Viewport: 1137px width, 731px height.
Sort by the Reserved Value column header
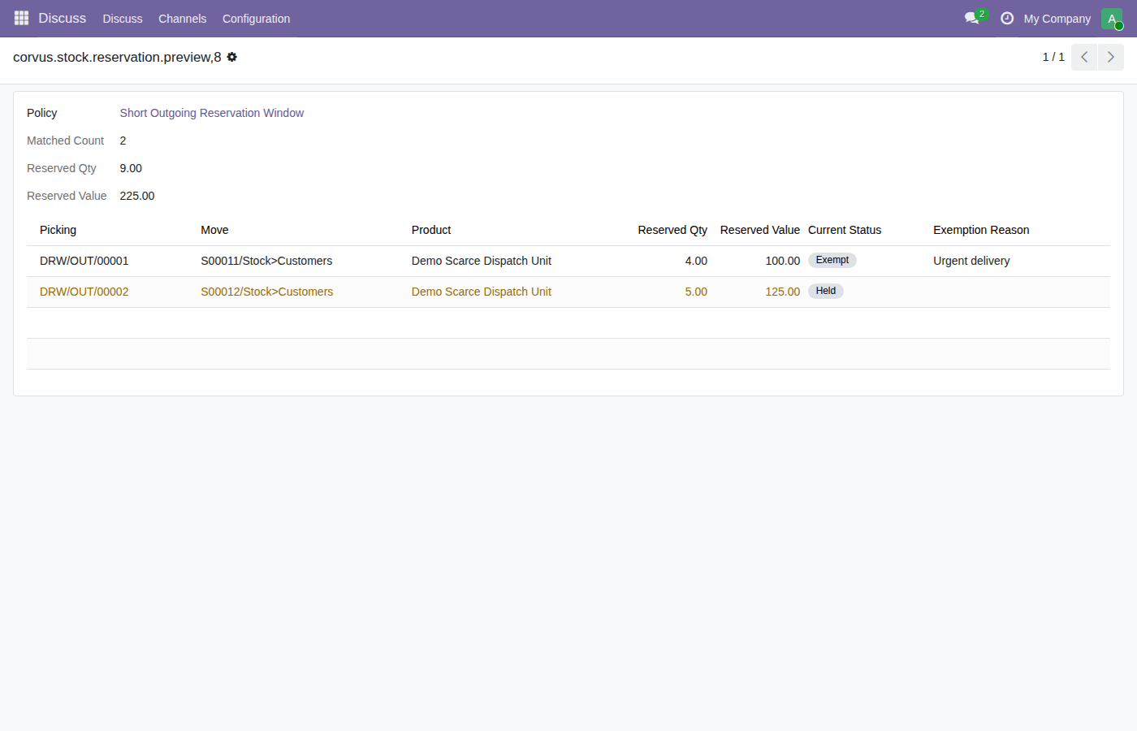(x=760, y=230)
